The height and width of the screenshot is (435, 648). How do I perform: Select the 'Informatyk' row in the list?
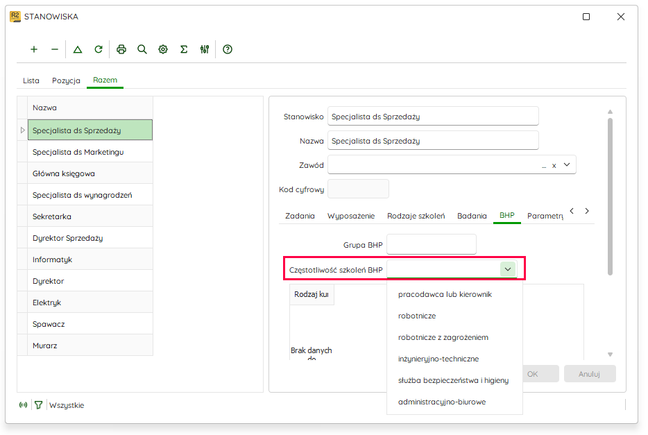point(89,259)
